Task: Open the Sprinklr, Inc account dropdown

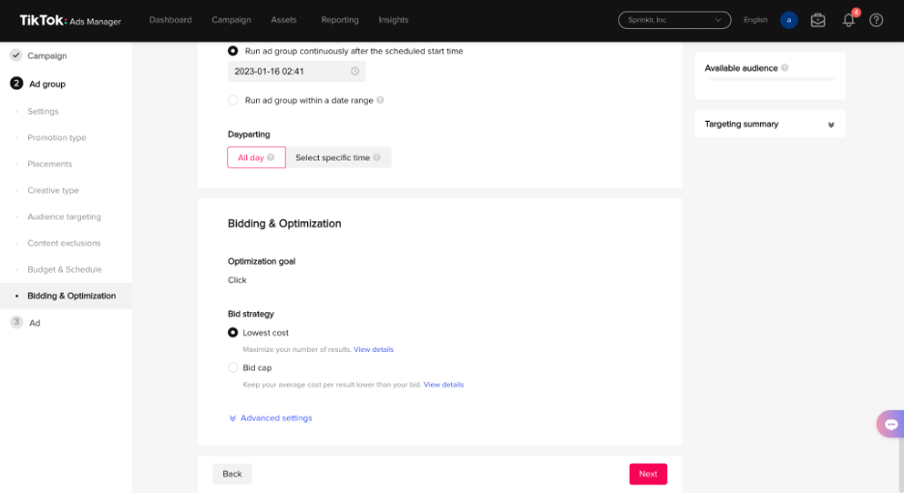Action: 674,20
